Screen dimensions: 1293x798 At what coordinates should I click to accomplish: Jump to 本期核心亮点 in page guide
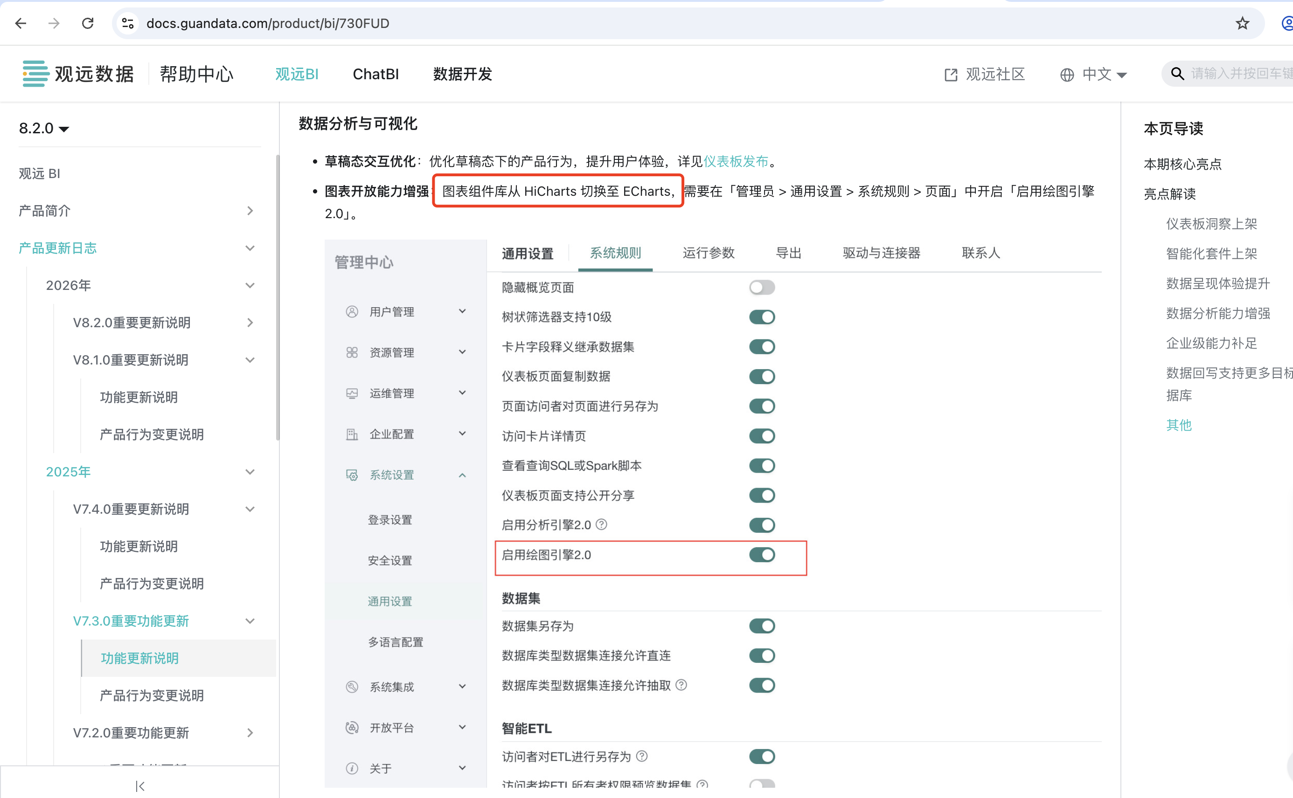coord(1182,164)
